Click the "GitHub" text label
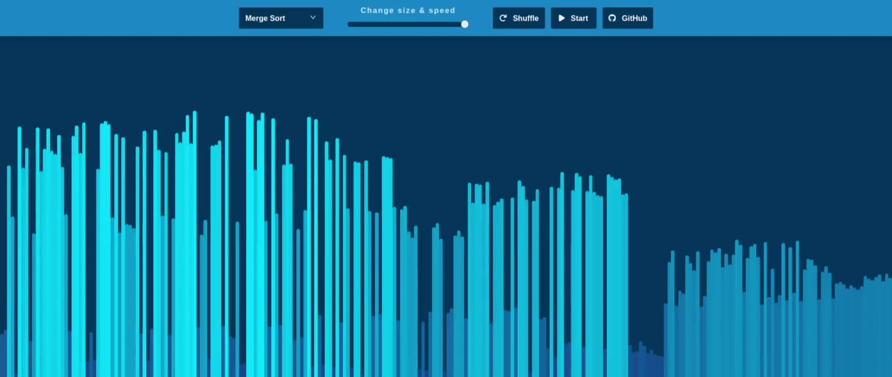 coord(633,18)
